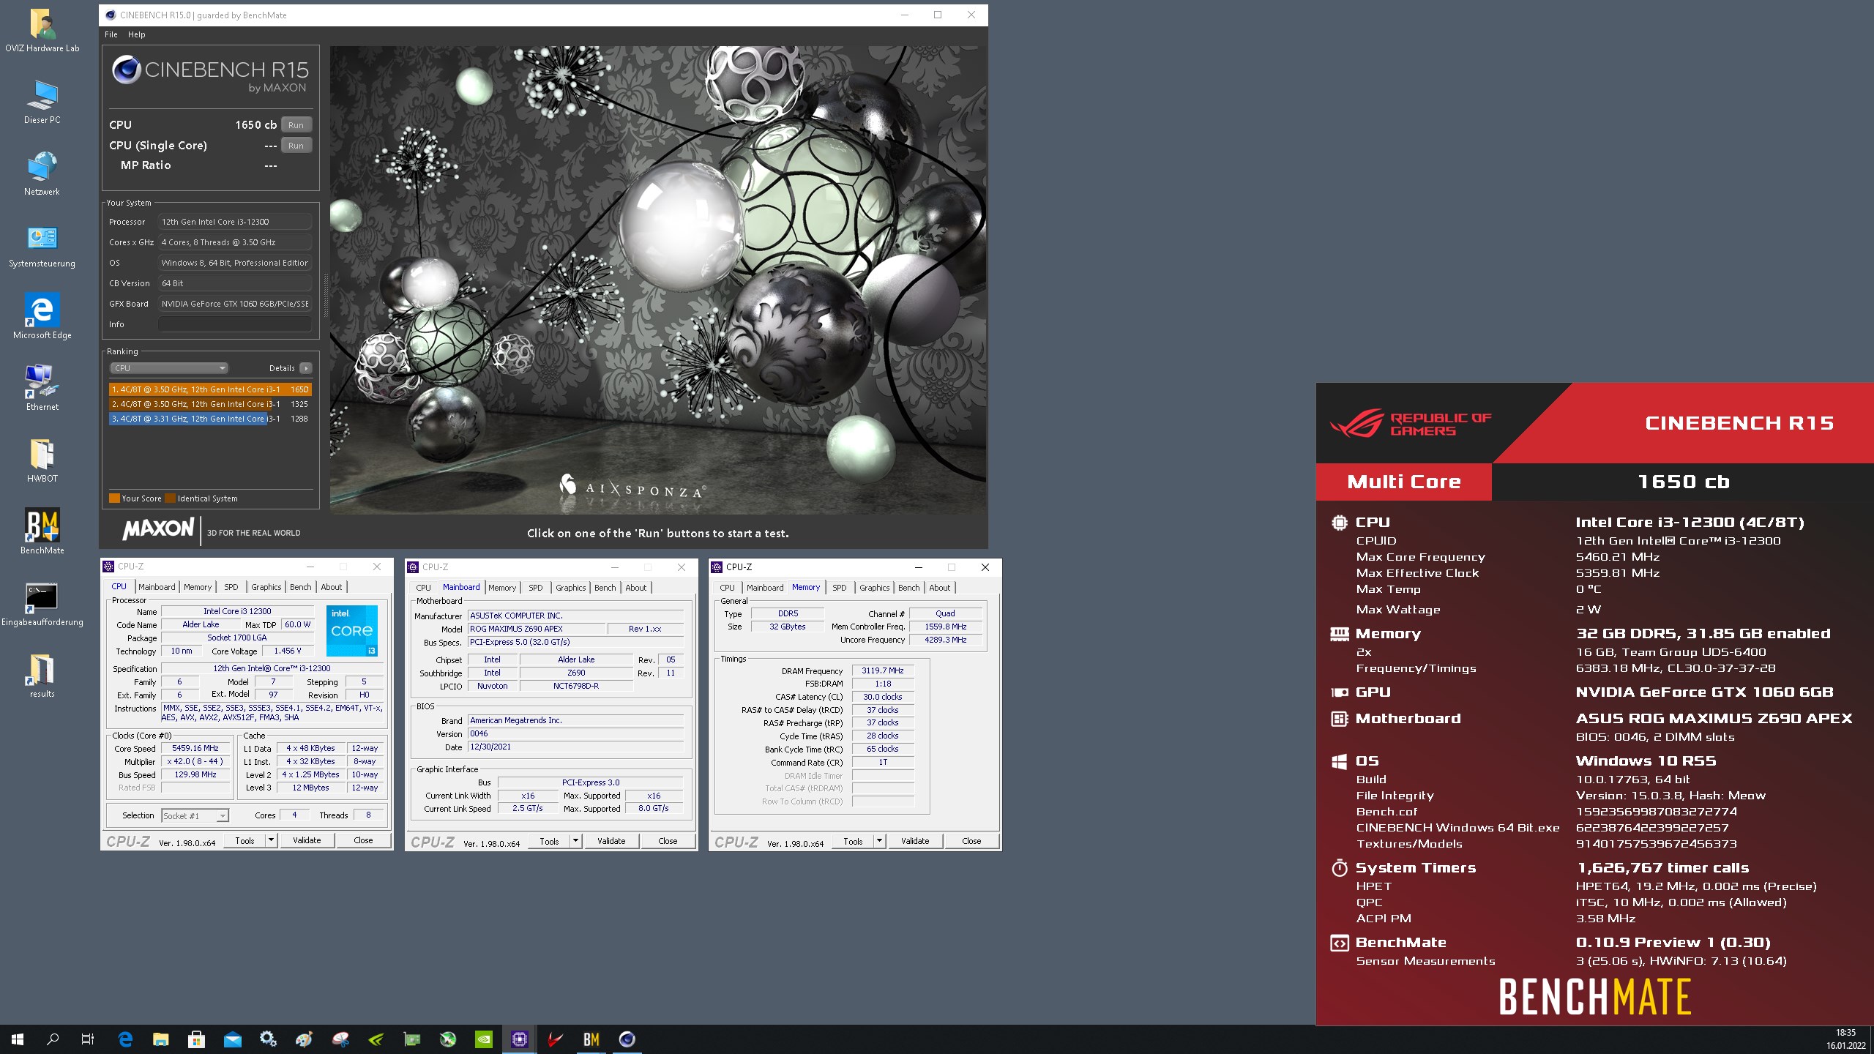Click the ROG MAXIMUS Z690 APEX model field

pos(537,629)
